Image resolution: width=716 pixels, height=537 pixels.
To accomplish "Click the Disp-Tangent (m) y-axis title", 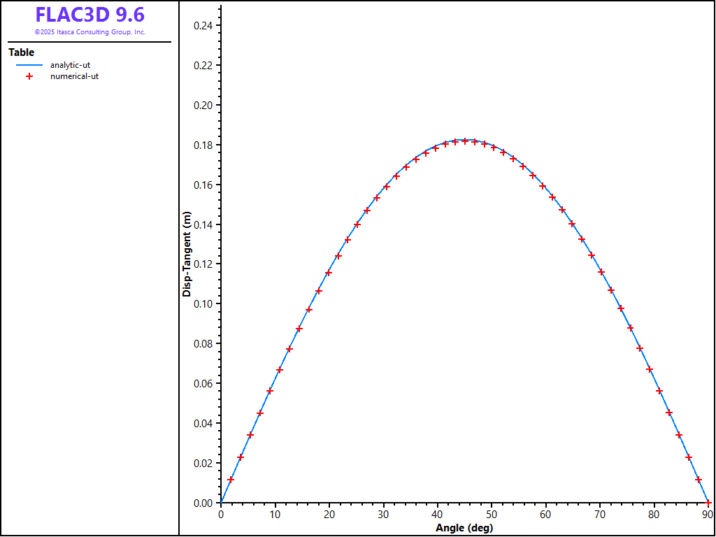I will tap(187, 255).
